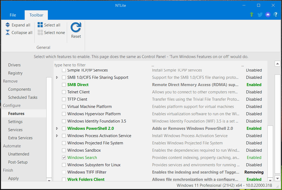Click the Expand all icon
282x190 pixels.
8,25
